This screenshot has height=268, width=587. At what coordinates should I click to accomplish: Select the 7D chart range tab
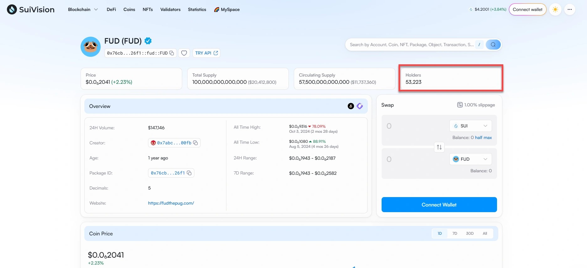click(x=455, y=233)
